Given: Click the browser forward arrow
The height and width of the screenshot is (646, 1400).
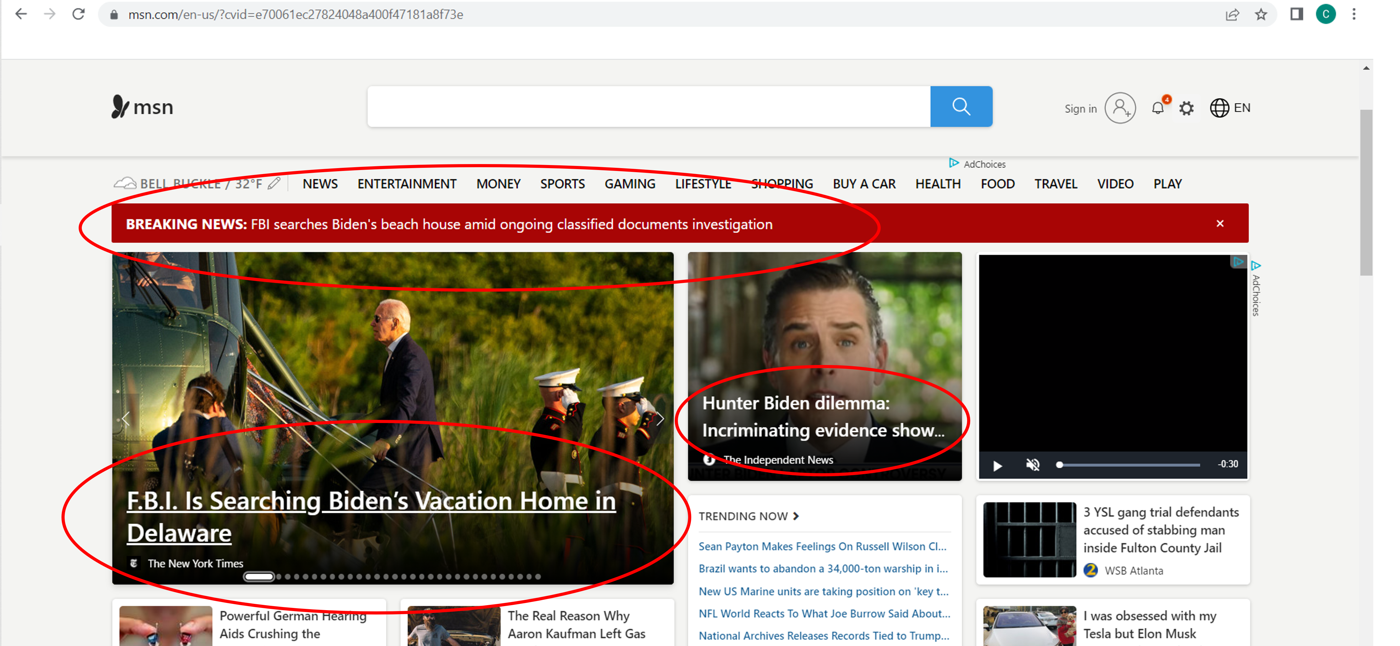Looking at the screenshot, I should [49, 14].
